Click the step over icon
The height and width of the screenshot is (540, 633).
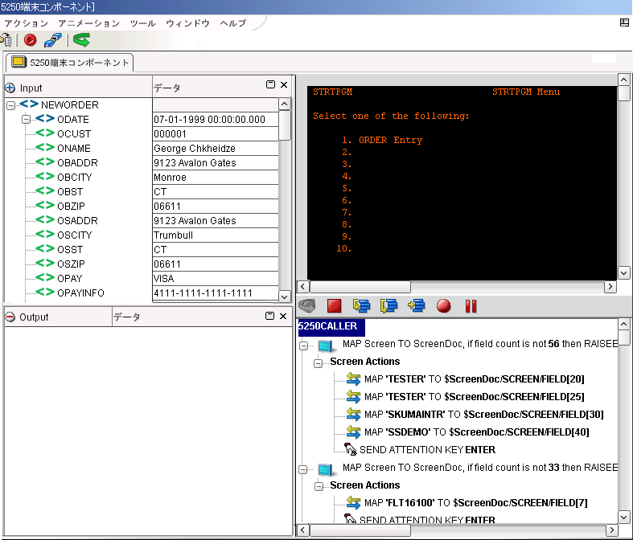389,305
